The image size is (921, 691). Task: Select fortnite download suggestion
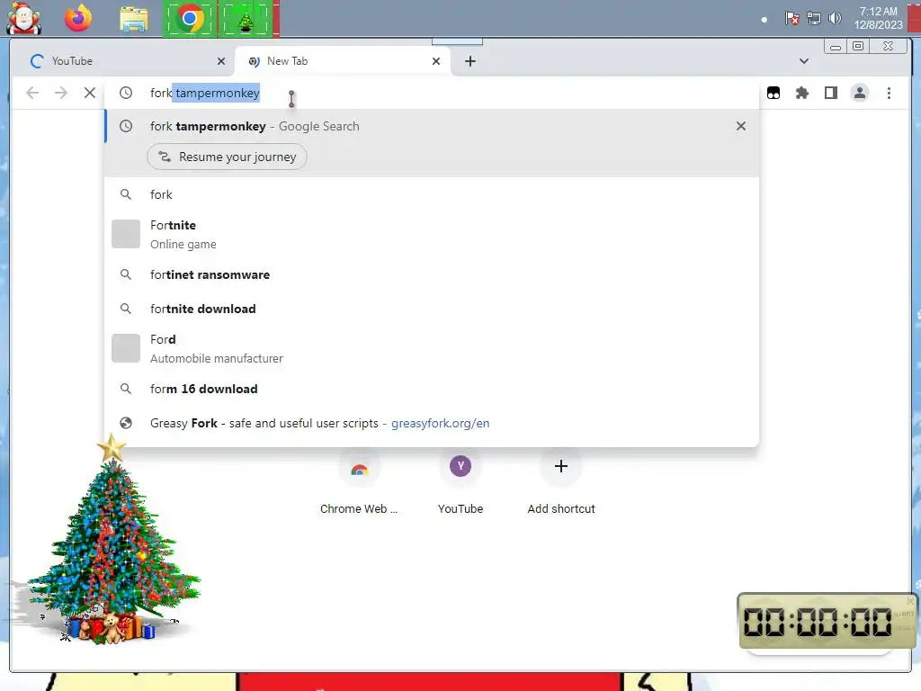(x=432, y=310)
